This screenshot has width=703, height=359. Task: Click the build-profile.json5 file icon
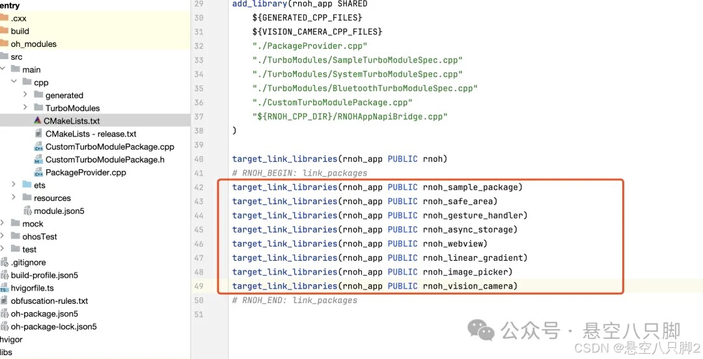[4, 275]
